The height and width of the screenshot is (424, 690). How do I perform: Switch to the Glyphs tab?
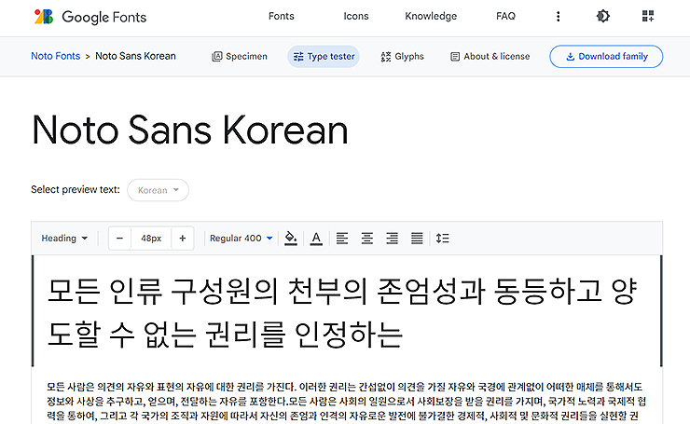402,56
